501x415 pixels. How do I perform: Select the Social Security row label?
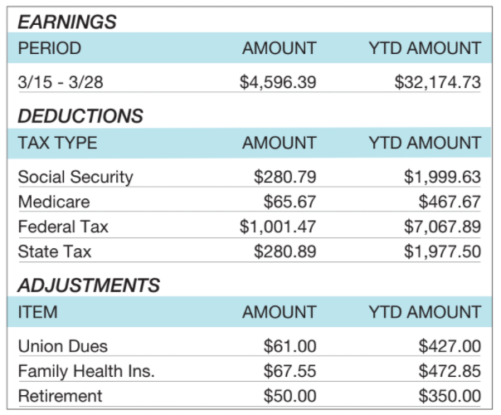[x=75, y=177]
